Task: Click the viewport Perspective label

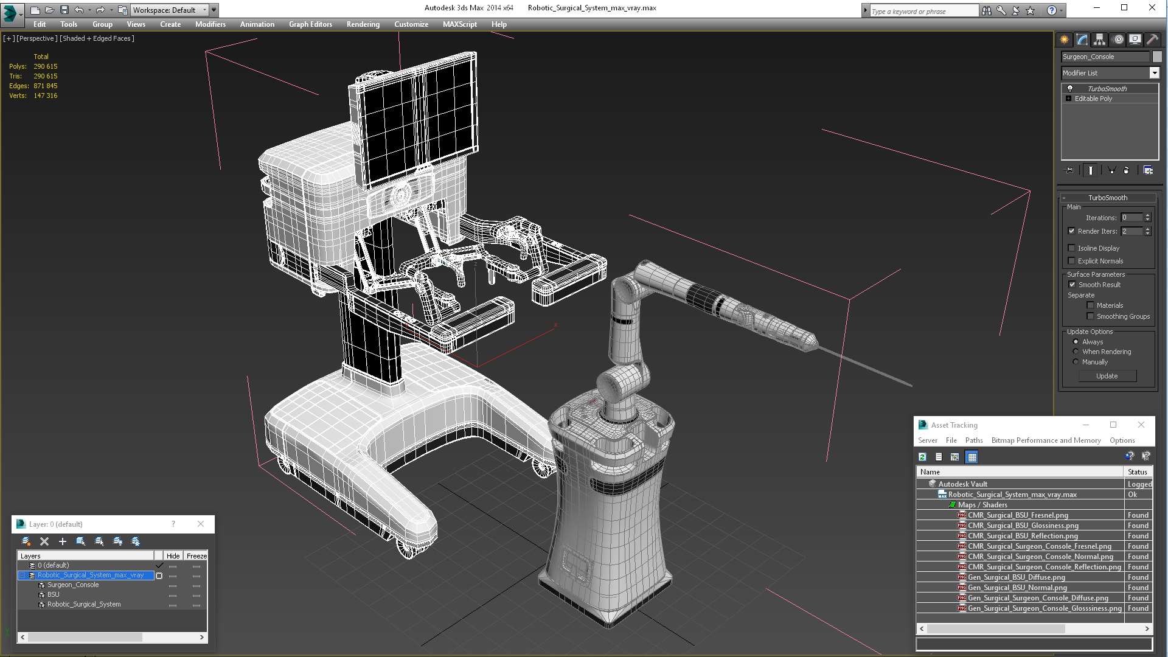Action: [37, 38]
